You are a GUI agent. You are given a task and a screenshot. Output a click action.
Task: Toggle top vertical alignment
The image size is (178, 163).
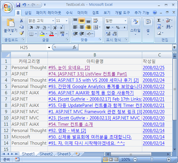click(75, 21)
